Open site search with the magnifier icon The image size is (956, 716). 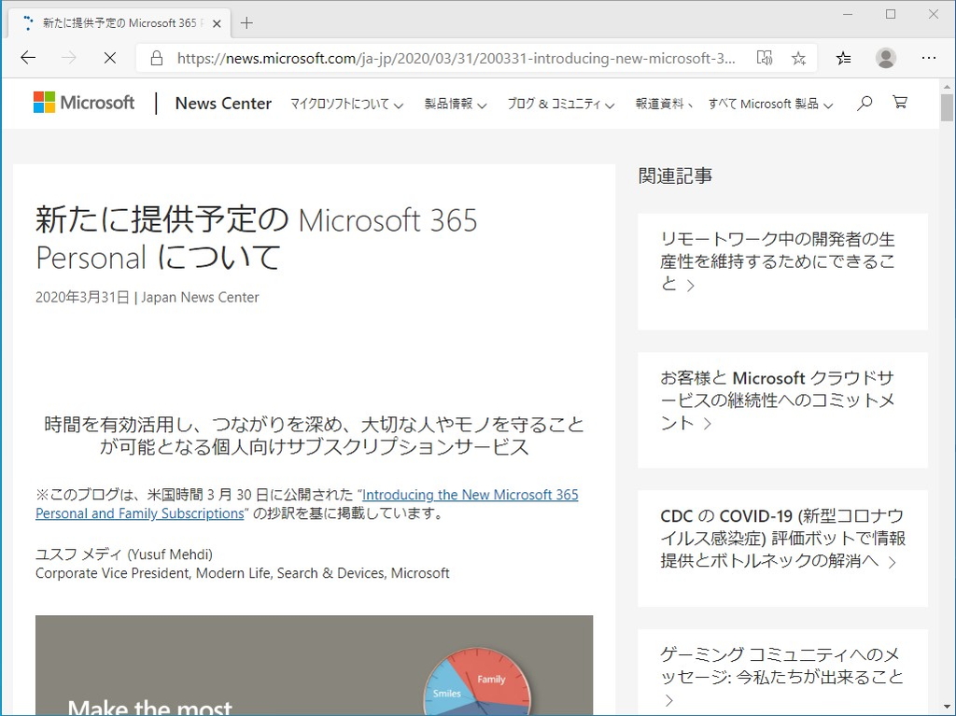tap(864, 103)
